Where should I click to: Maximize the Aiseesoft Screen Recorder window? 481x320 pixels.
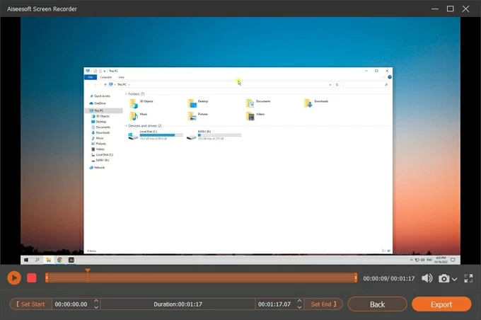point(450,8)
